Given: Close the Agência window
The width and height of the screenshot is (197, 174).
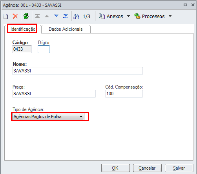Looking at the screenshot, I should point(193,5).
